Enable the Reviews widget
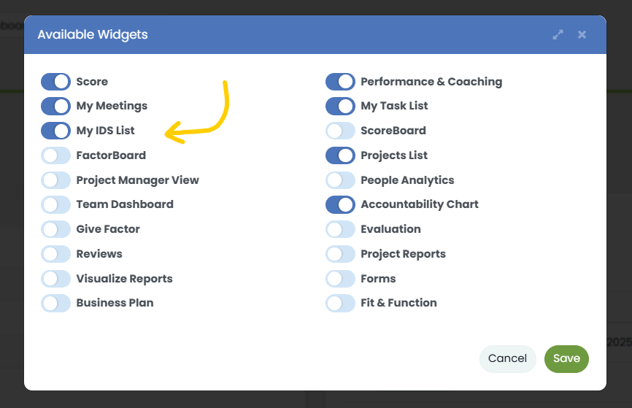The image size is (632, 408). pos(55,254)
